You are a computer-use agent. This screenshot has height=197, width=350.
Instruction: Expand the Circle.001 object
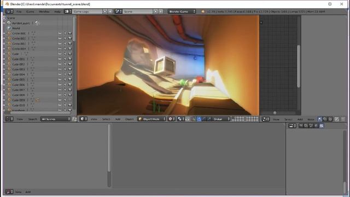click(4, 38)
